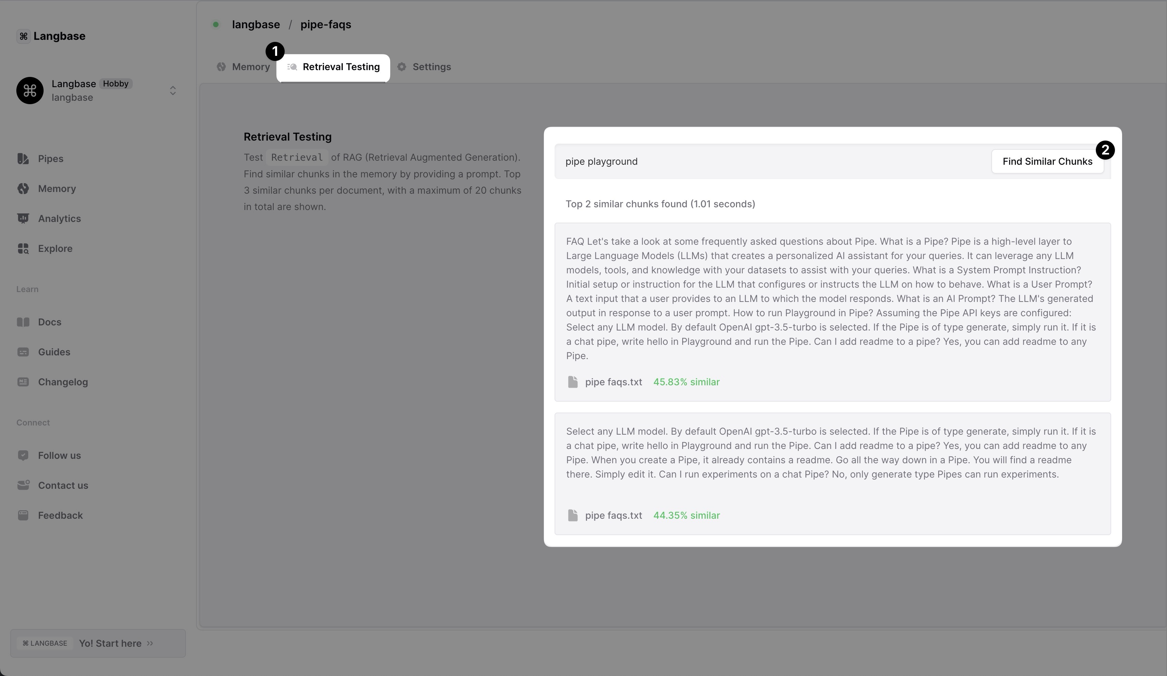Click the pipe-faqs breadcrumb link

click(325, 25)
